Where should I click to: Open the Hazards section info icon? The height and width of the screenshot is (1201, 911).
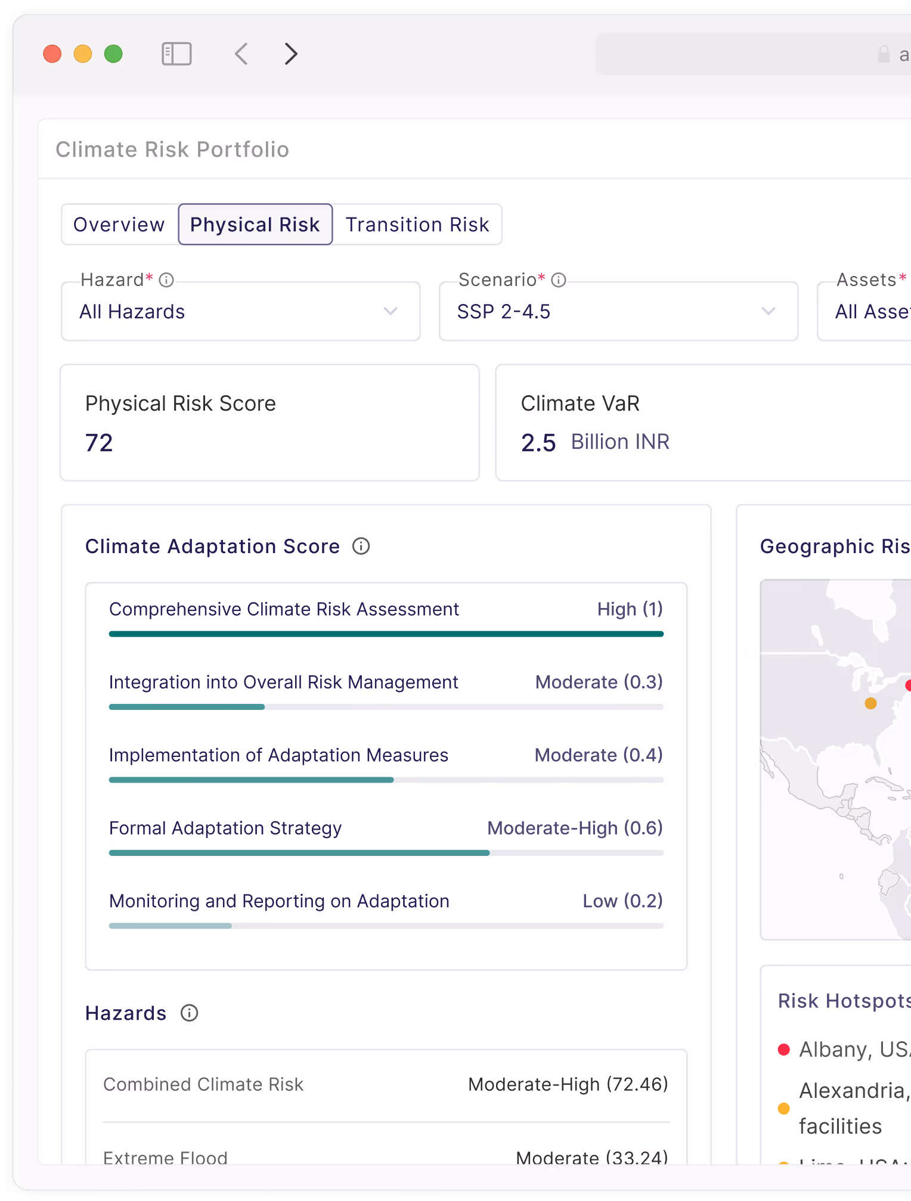(189, 1013)
